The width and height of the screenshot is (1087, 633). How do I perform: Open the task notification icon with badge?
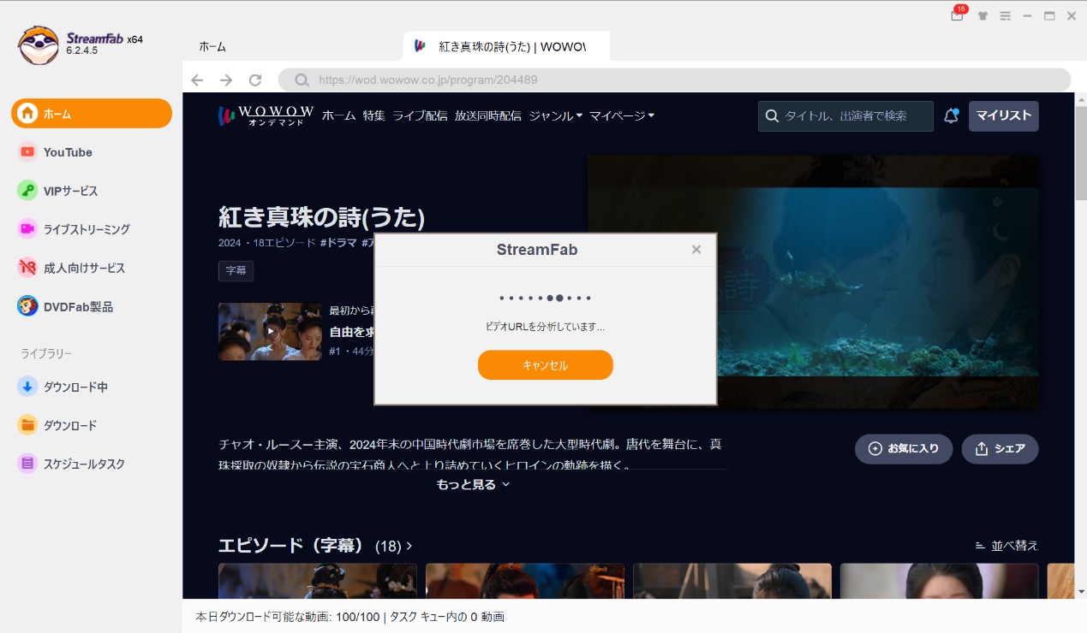pyautogui.click(x=958, y=15)
